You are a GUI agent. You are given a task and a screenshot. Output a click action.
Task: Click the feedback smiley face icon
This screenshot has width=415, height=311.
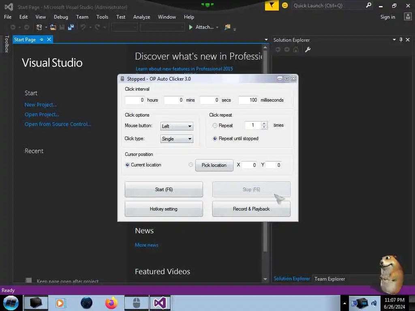coord(285,5)
